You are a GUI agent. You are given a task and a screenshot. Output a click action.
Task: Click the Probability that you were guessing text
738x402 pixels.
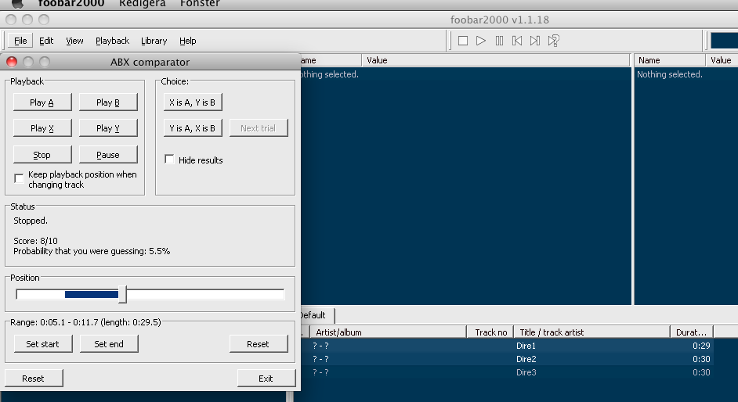(92, 251)
